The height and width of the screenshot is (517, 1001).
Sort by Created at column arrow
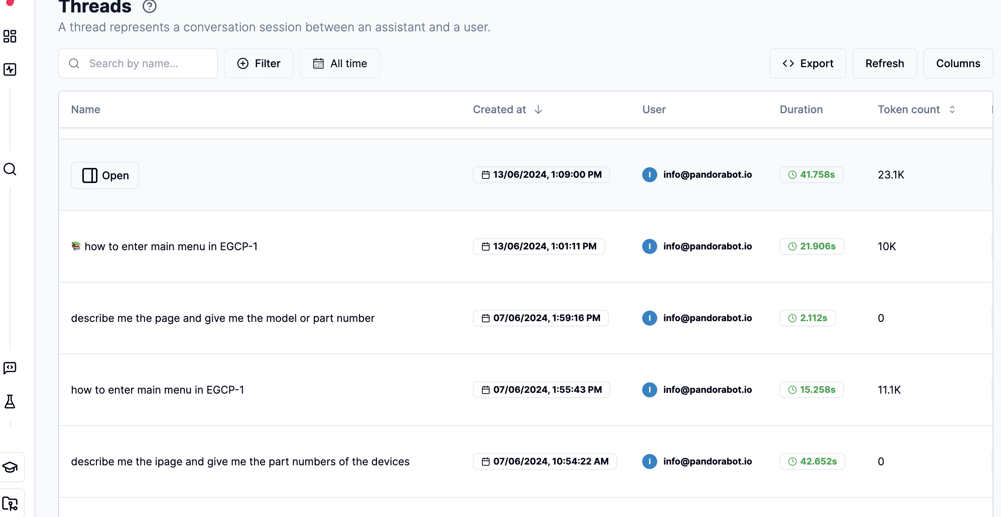pyautogui.click(x=538, y=110)
